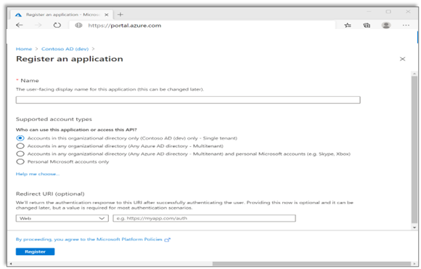Open the Help me choose link
This screenshot has width=421, height=269.
tap(37, 174)
